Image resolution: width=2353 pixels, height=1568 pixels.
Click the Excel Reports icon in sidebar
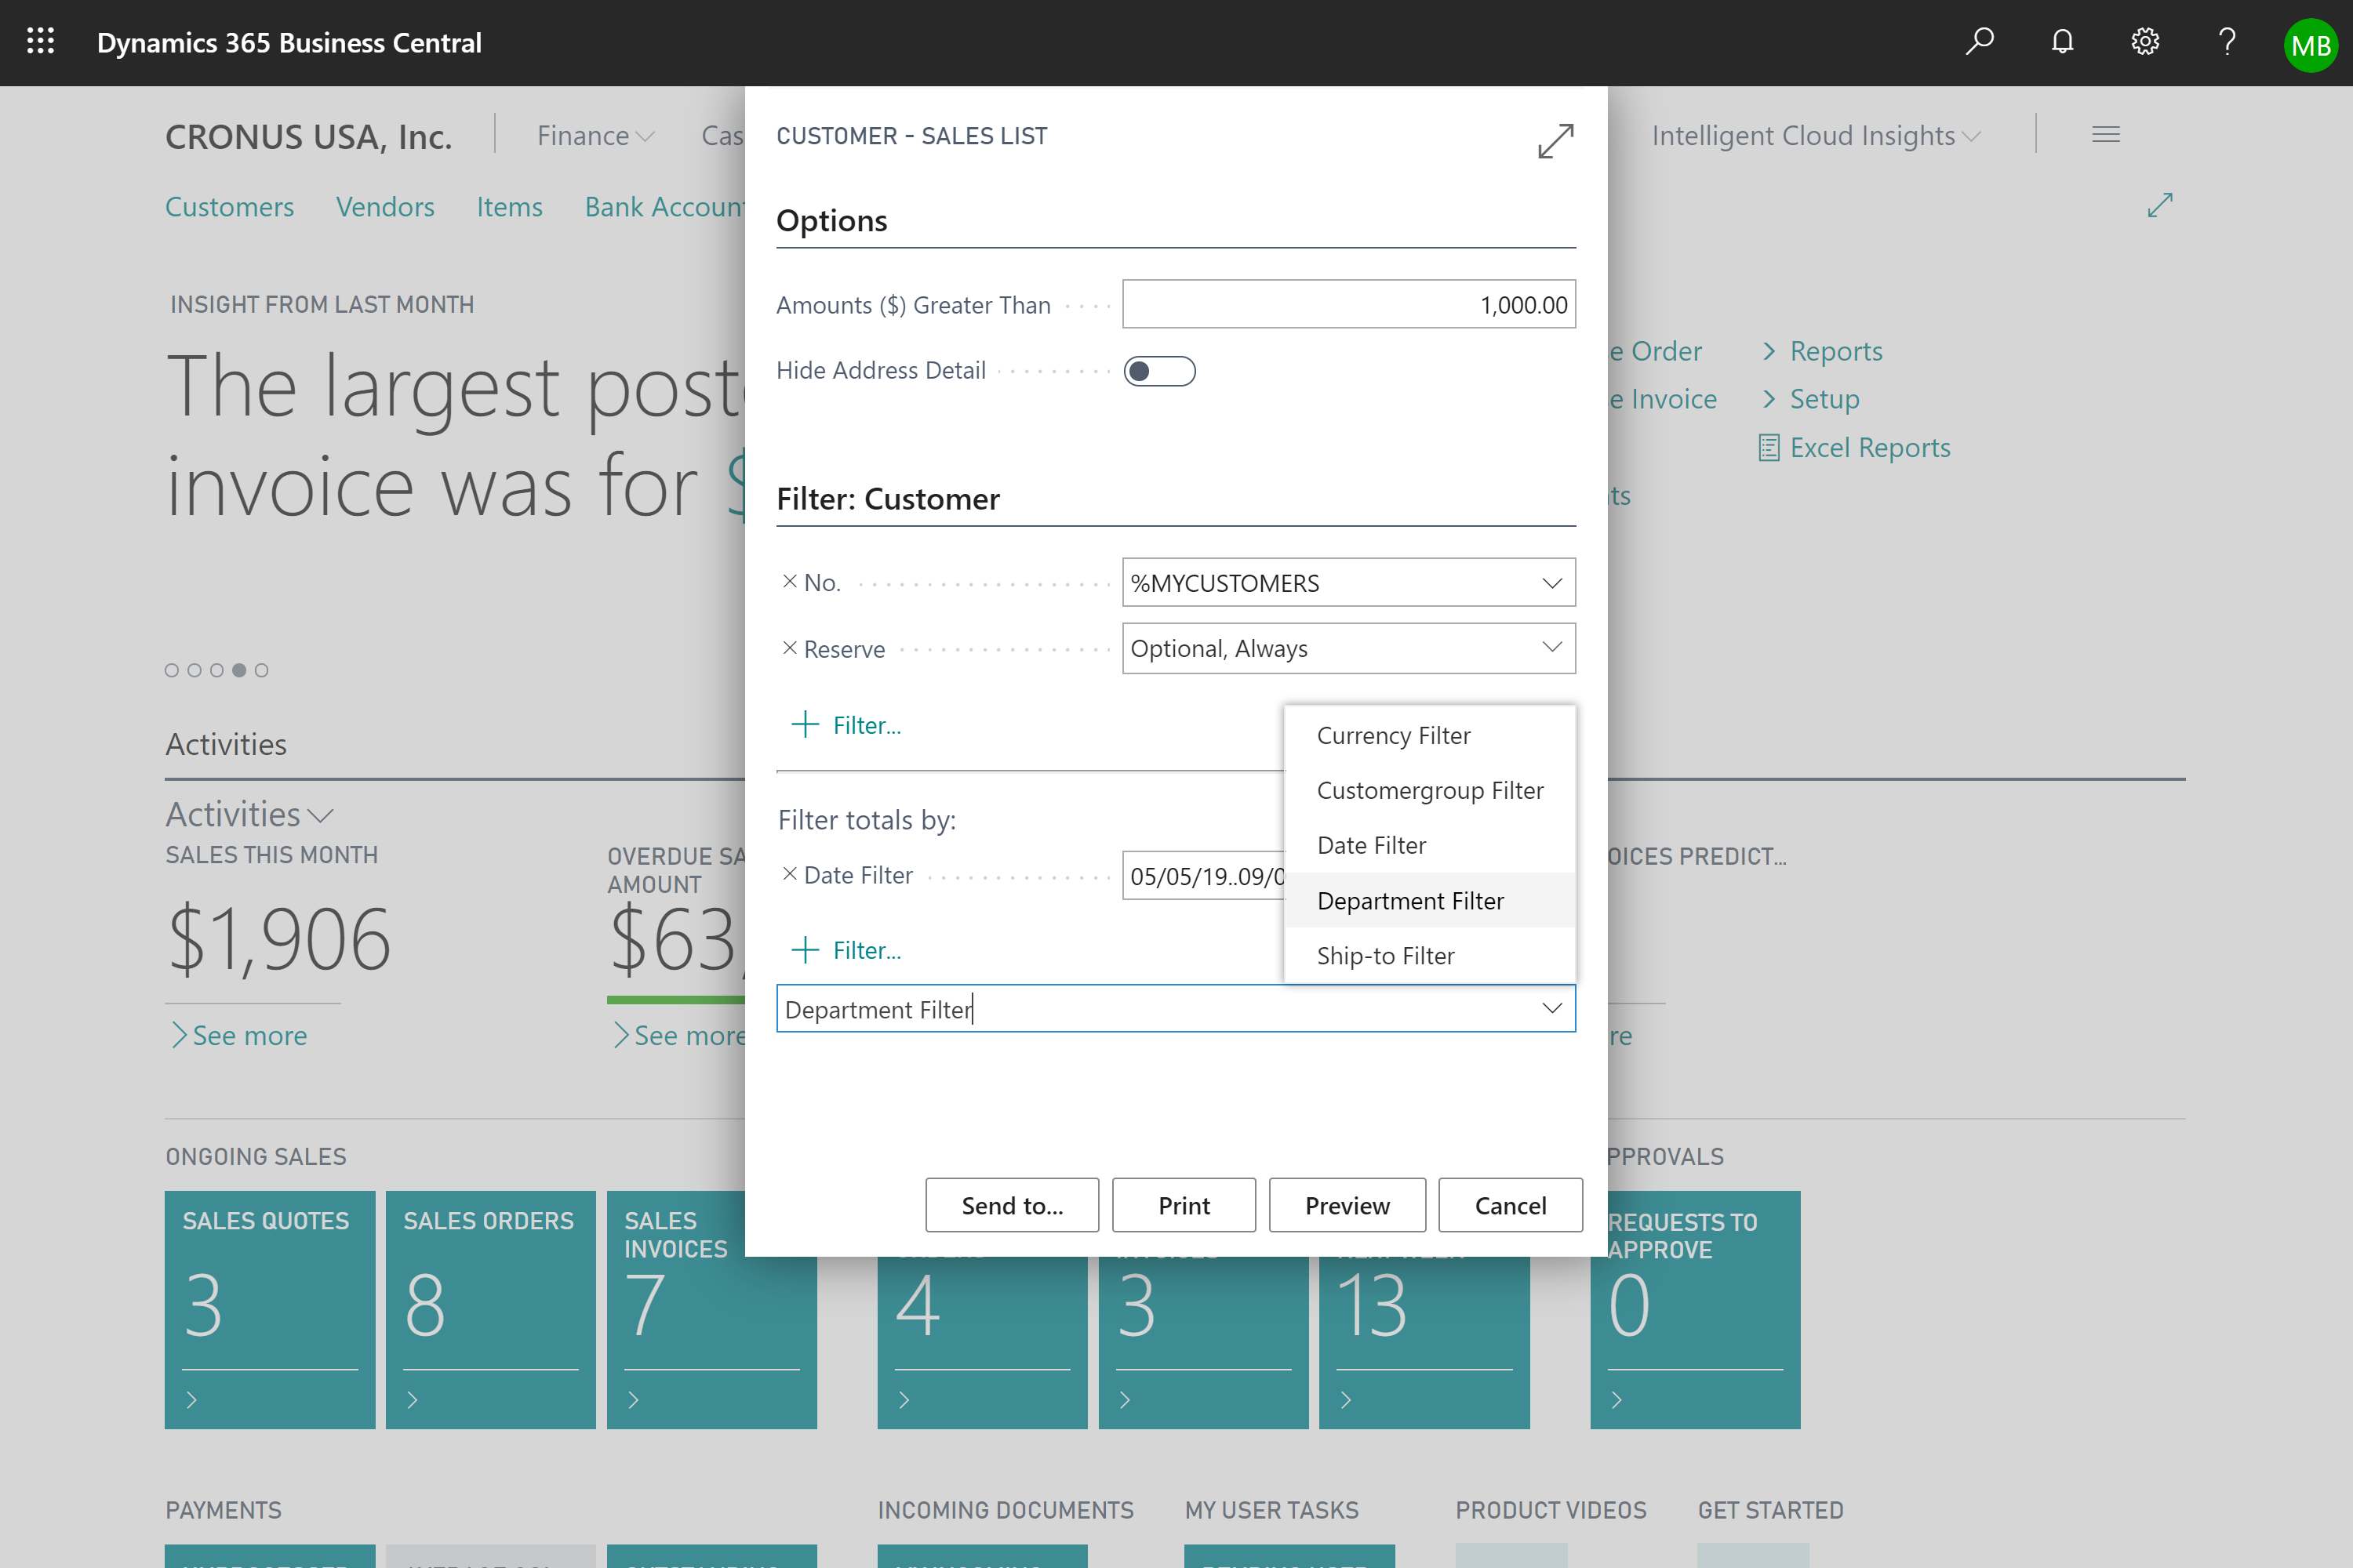click(1770, 448)
